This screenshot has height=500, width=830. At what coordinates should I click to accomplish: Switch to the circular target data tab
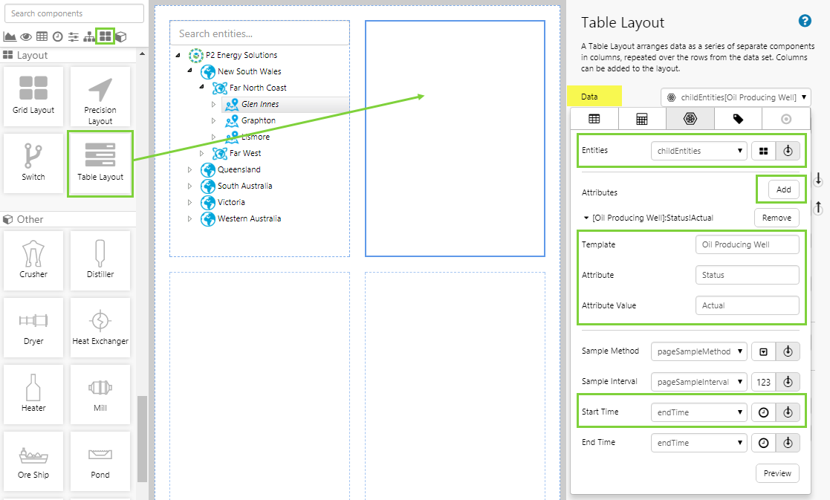(x=786, y=119)
